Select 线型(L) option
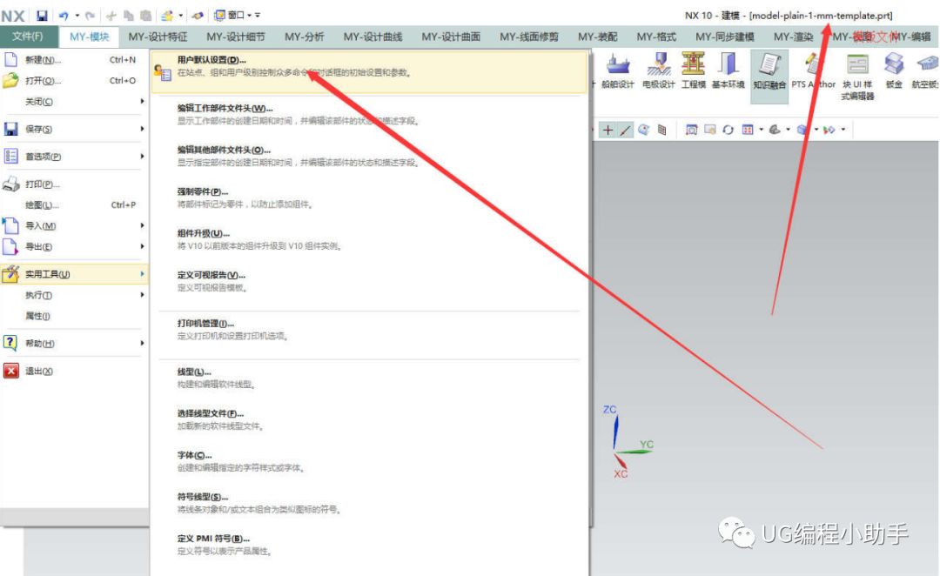 coord(369,378)
